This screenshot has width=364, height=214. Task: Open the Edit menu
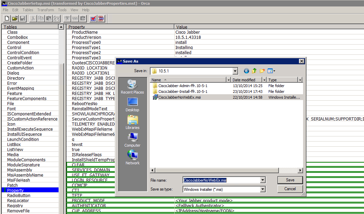tap(15, 10)
